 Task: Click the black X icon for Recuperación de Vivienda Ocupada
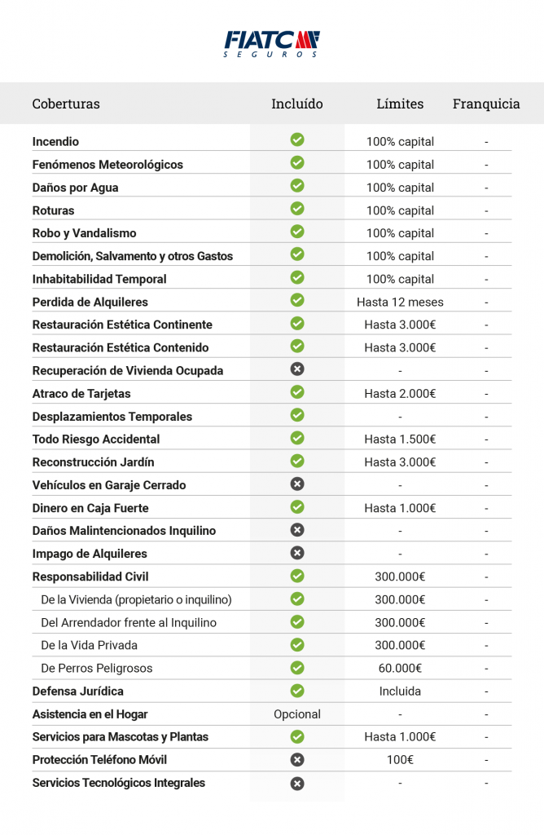coord(297,369)
